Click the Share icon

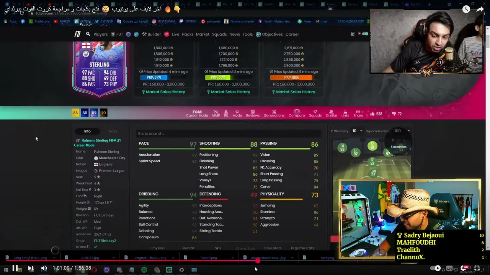(358, 113)
